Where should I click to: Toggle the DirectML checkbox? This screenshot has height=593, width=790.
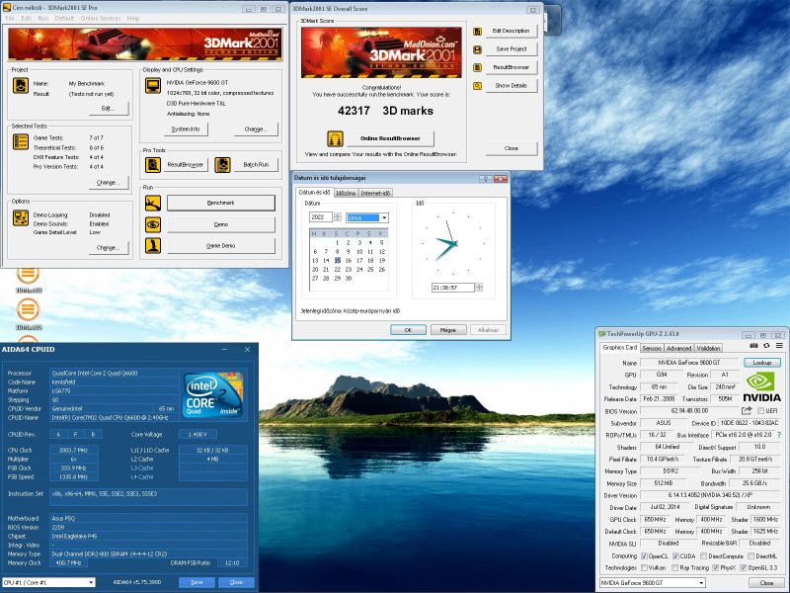pos(751,556)
